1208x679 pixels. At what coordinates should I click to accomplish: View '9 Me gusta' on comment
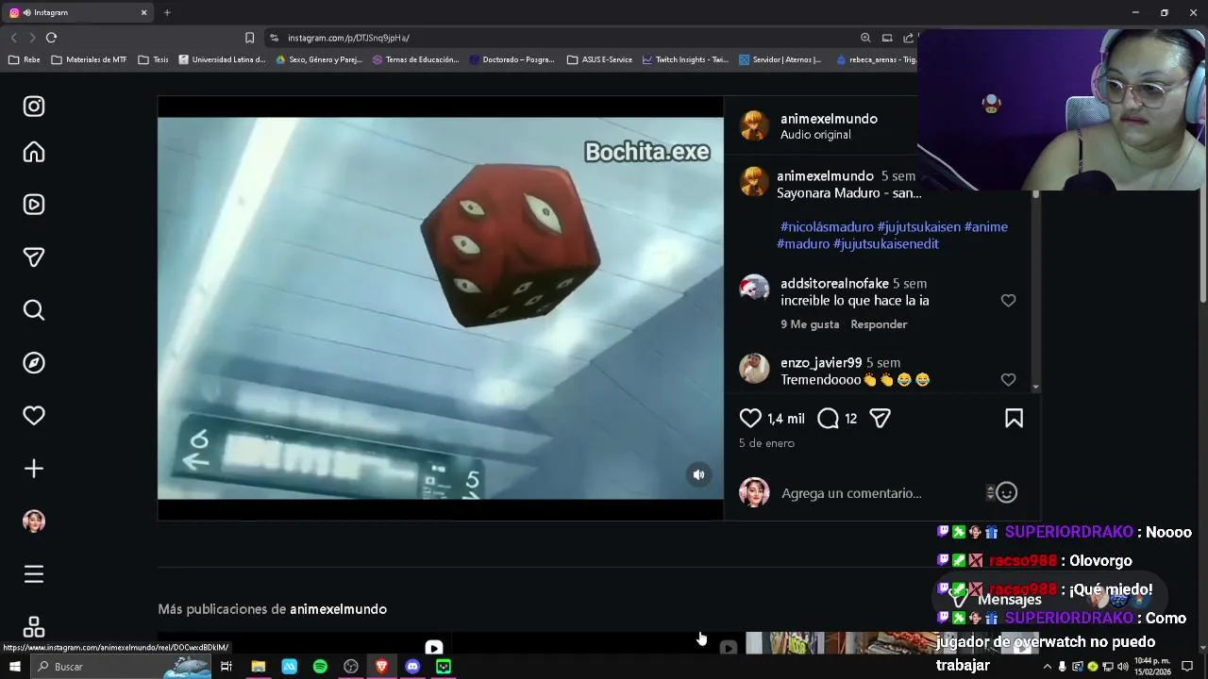(810, 324)
